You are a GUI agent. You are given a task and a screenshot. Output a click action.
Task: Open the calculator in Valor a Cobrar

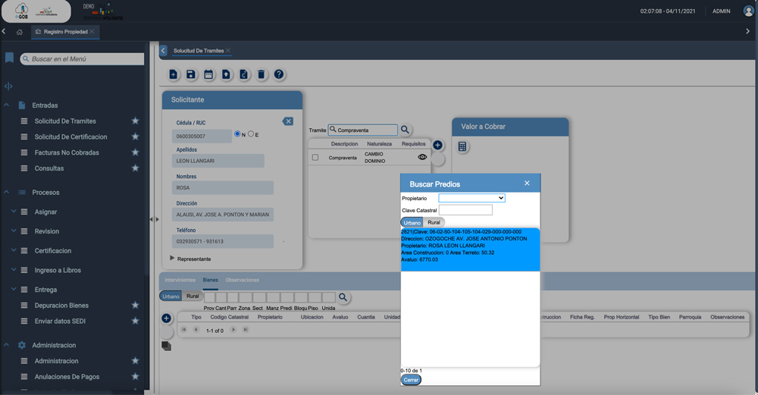coord(462,147)
